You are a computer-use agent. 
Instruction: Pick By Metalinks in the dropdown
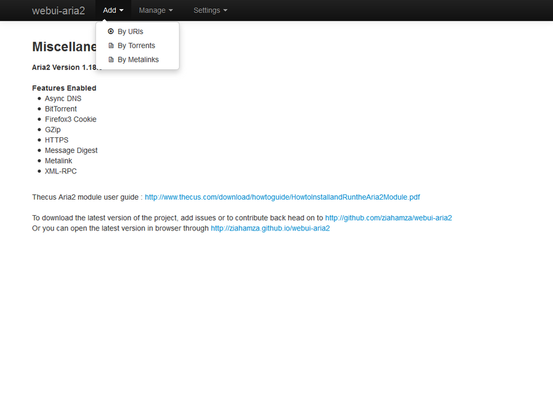[138, 60]
